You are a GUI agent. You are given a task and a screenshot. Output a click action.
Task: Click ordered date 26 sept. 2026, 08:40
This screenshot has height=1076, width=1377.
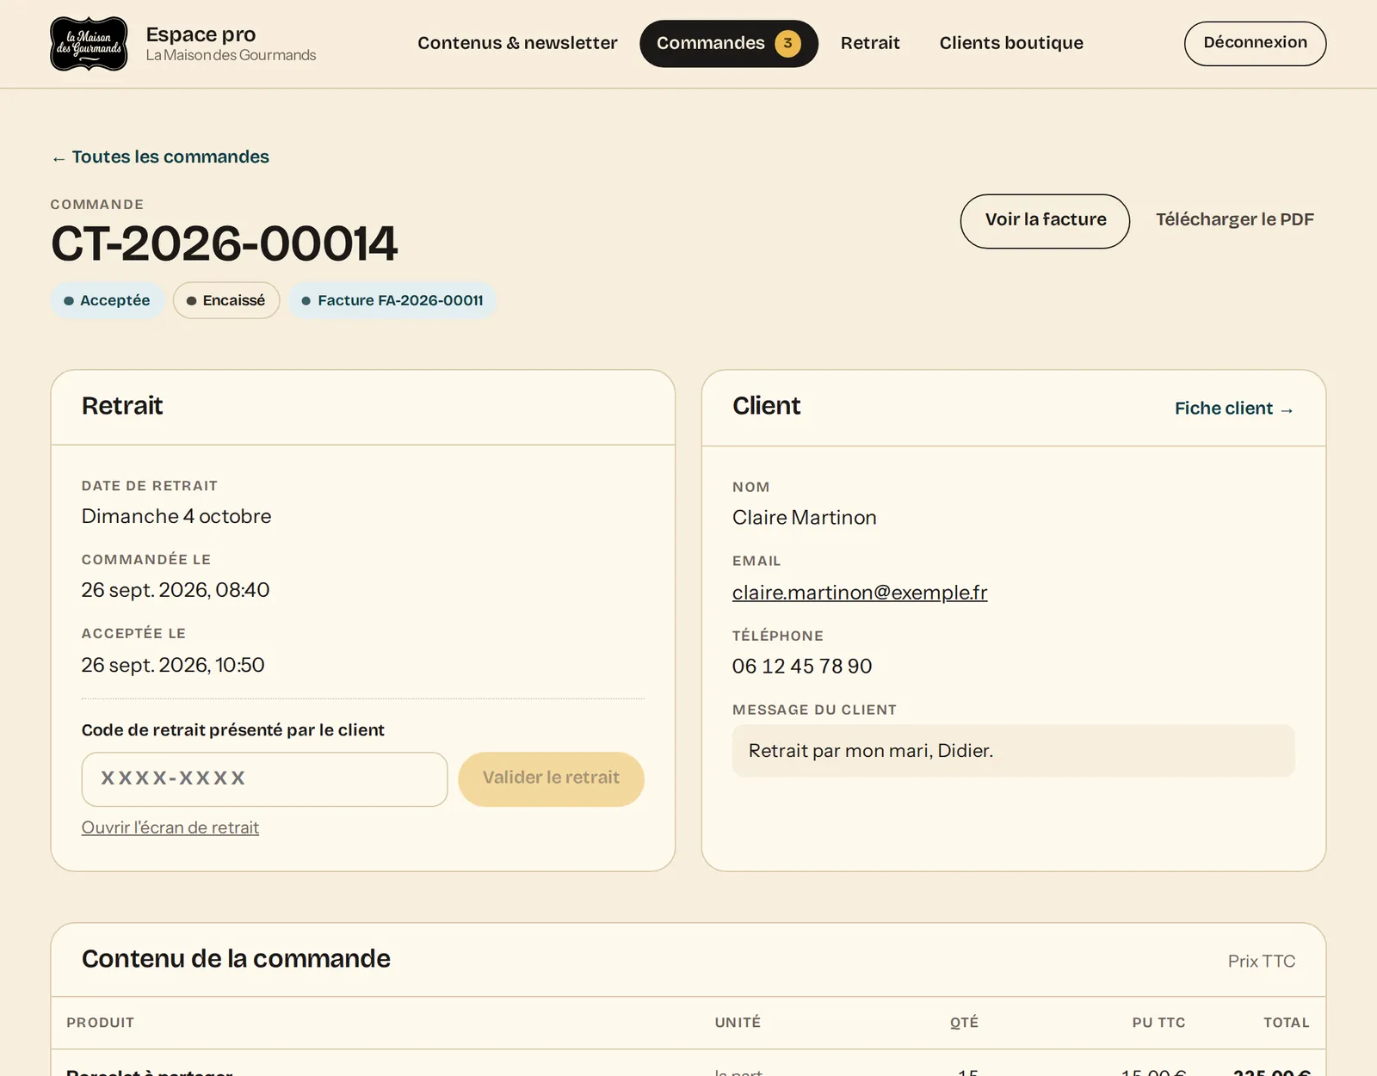click(x=176, y=590)
